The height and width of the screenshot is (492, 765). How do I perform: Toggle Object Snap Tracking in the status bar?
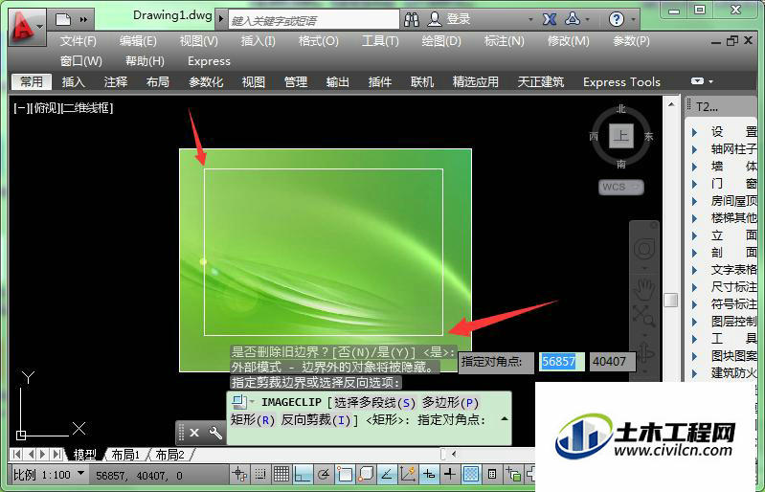pos(387,474)
